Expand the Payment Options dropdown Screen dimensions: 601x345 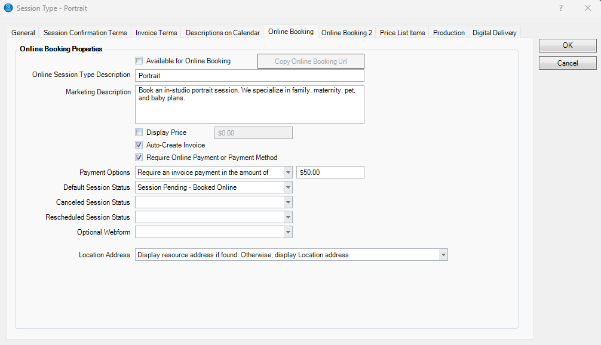[288, 172]
